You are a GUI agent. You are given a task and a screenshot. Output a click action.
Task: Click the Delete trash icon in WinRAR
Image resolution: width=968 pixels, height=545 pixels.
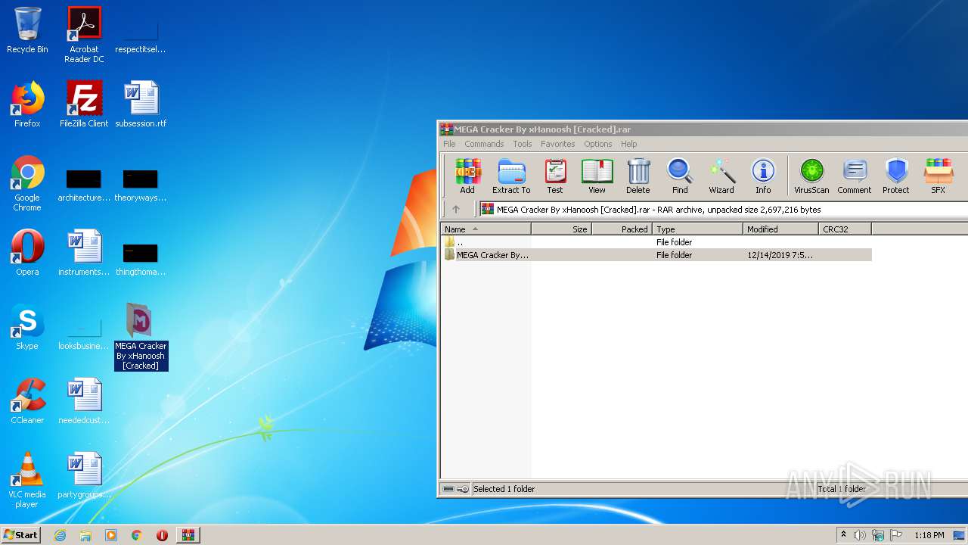(x=638, y=176)
